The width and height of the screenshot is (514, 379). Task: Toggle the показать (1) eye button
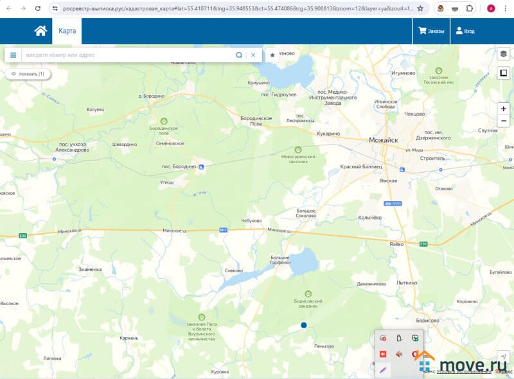coord(28,74)
